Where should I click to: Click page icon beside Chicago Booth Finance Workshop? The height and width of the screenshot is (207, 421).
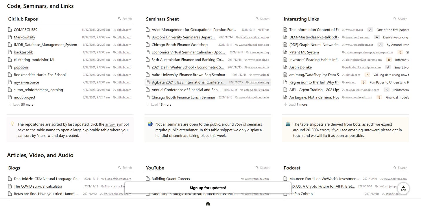(148, 44)
